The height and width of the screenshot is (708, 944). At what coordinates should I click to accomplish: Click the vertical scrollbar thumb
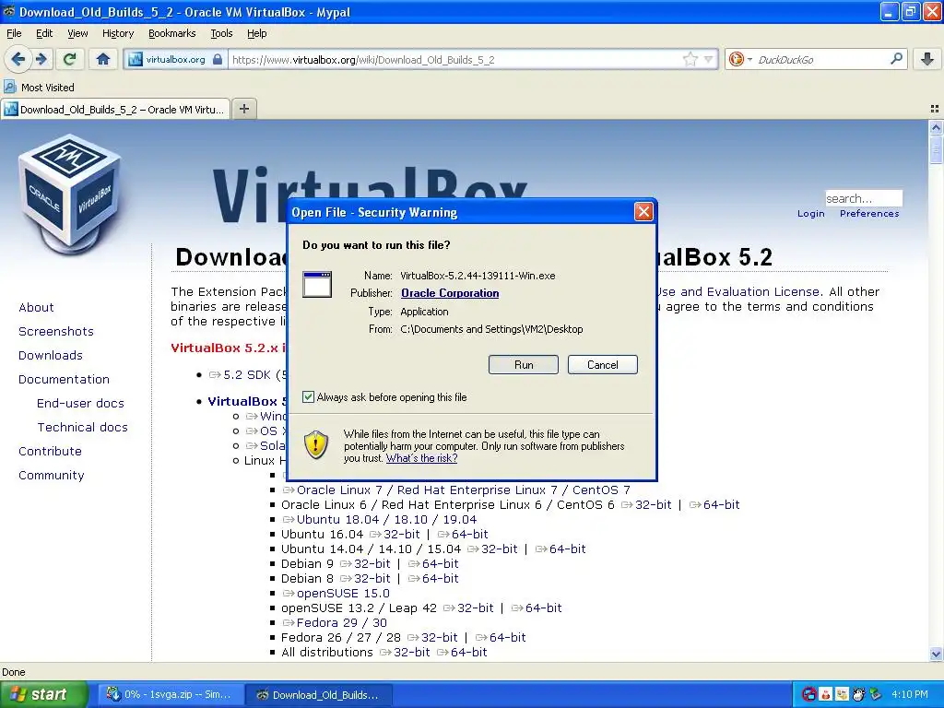(x=936, y=150)
